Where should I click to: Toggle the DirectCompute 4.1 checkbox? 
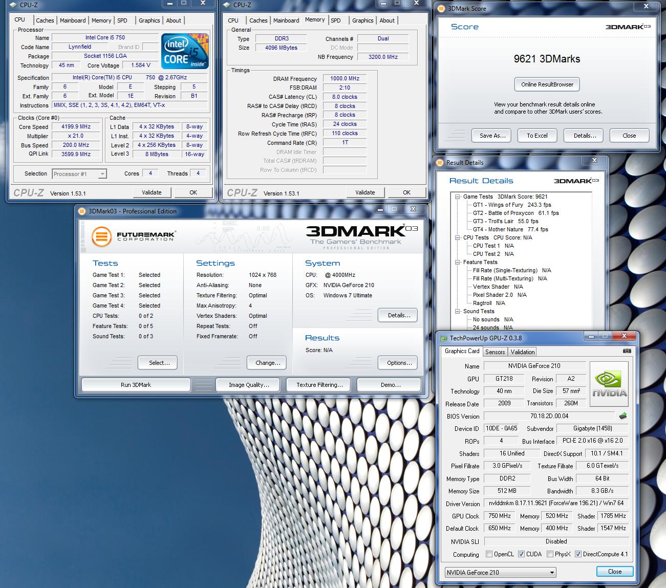click(578, 554)
